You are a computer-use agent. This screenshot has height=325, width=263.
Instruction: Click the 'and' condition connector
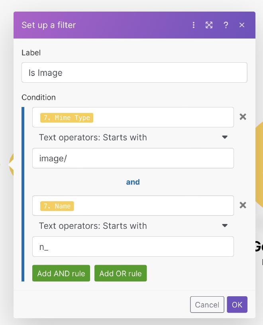(133, 182)
